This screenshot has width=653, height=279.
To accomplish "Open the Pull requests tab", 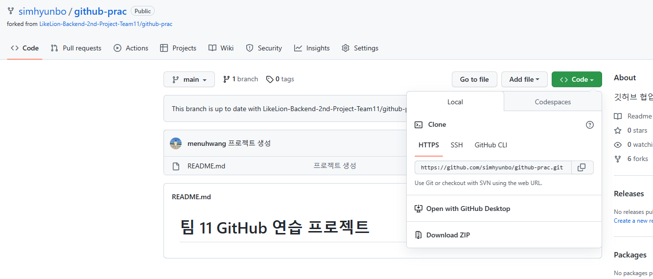I will pos(76,48).
